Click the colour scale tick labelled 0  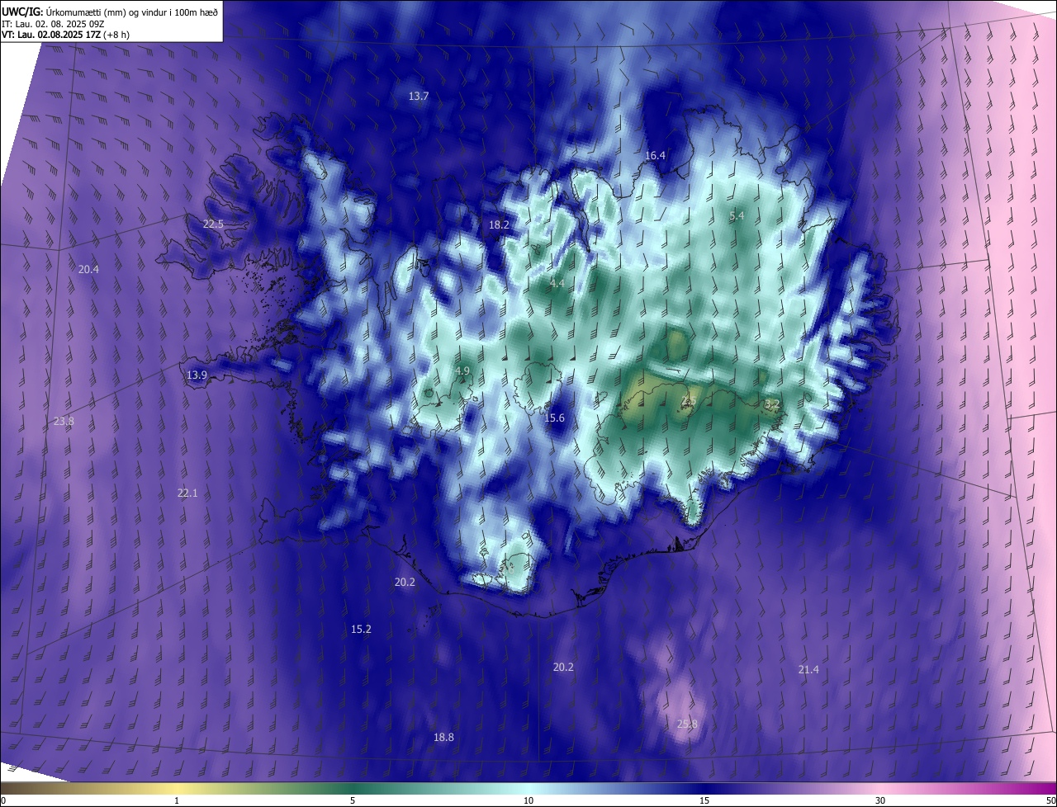tap(2, 801)
